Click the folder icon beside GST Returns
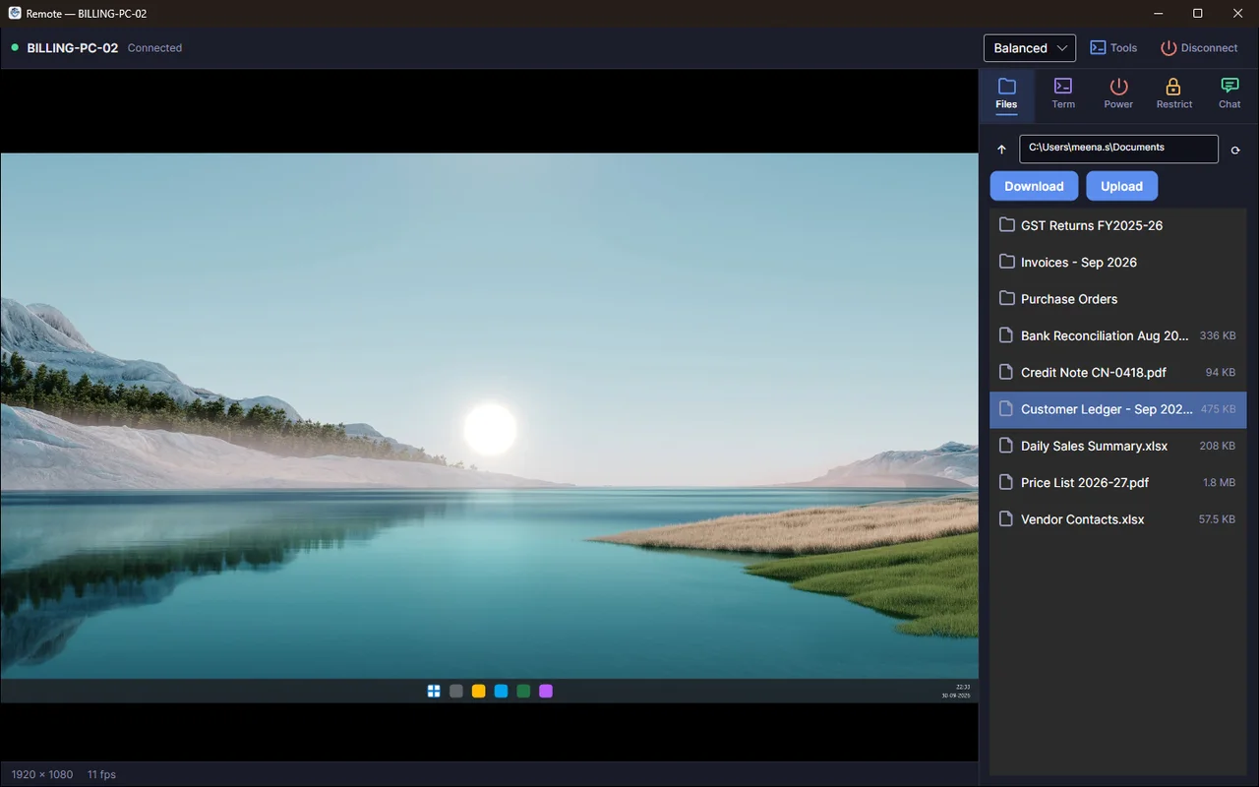The width and height of the screenshot is (1259, 787). 1006,225
